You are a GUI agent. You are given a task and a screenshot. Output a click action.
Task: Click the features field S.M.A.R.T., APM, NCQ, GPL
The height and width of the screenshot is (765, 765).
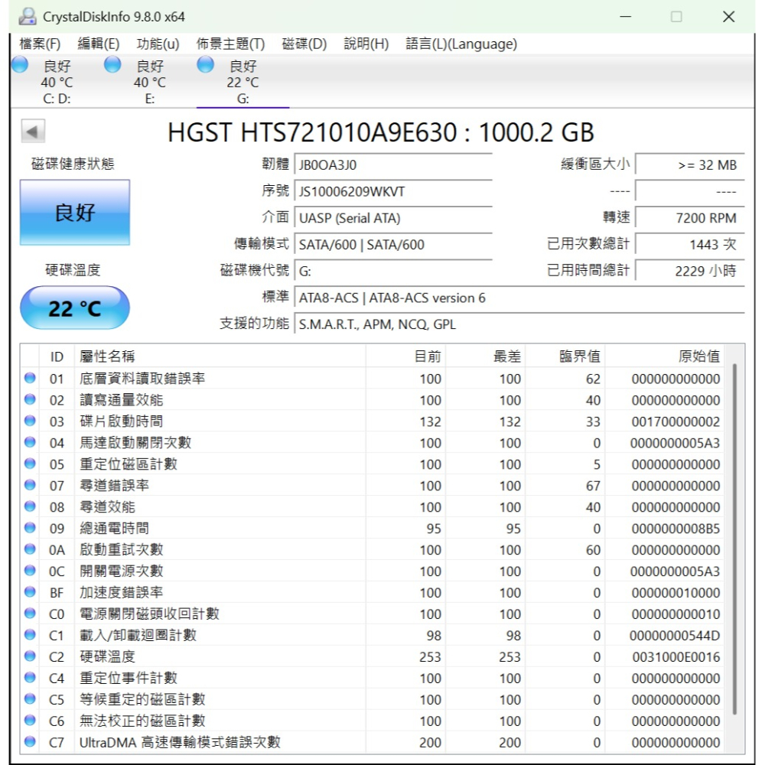[519, 324]
